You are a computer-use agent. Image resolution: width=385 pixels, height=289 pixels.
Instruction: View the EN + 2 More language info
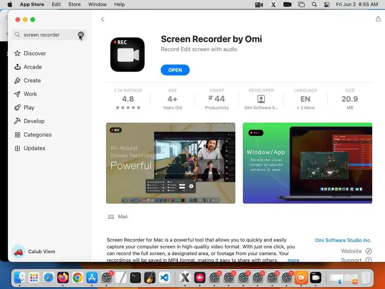pyautogui.click(x=305, y=99)
